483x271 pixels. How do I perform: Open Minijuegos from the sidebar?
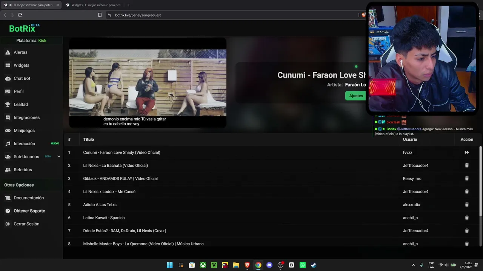[24, 131]
